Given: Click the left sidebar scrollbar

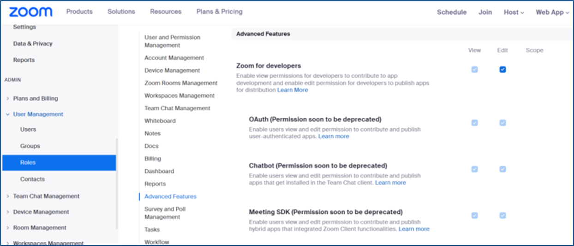Looking at the screenshot, I should (117, 184).
